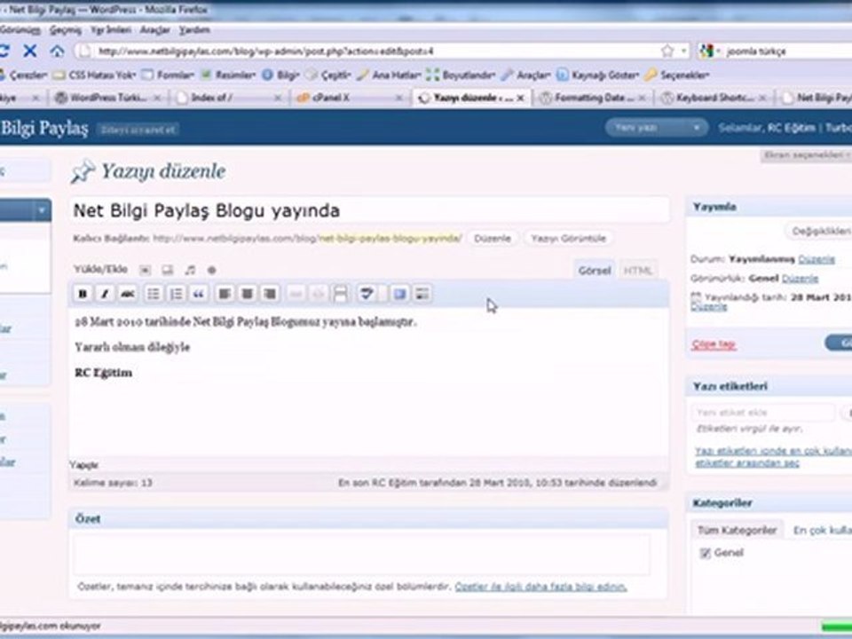The image size is (852, 639).
Task: Add an image via Yükle/Ekle
Action: (x=145, y=270)
